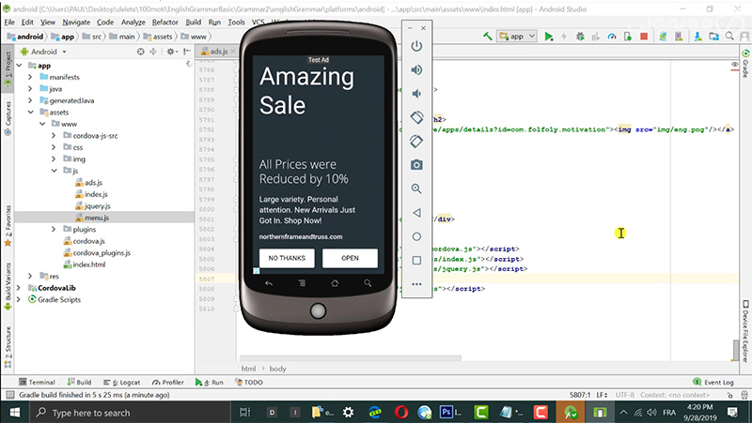Tap the OPEN button on the ad
This screenshot has width=752, height=423.
pos(350,258)
